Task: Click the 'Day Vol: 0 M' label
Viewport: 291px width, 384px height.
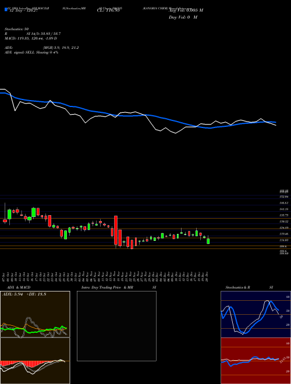Action: (x=183, y=17)
